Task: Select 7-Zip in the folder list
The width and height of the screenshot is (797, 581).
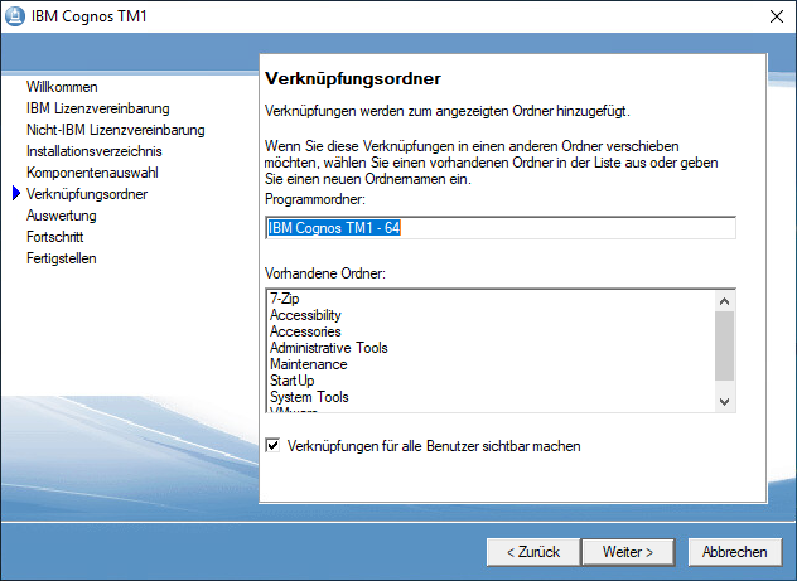Action: point(284,299)
